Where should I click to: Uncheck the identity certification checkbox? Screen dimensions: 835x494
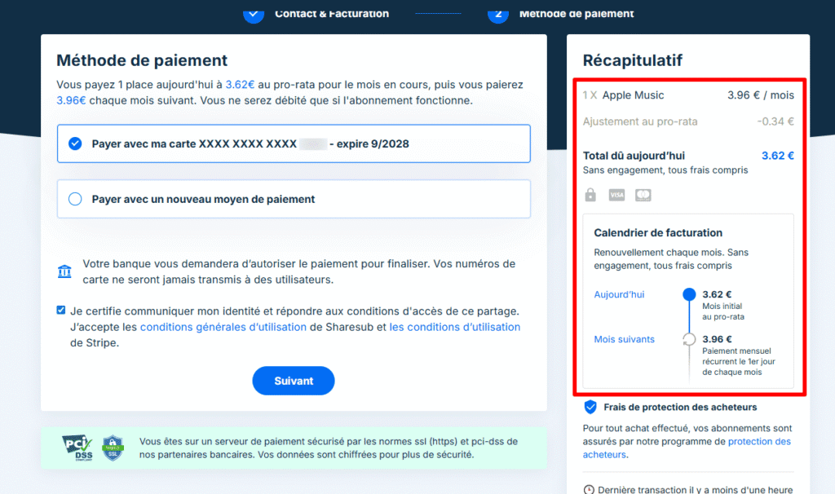60,310
